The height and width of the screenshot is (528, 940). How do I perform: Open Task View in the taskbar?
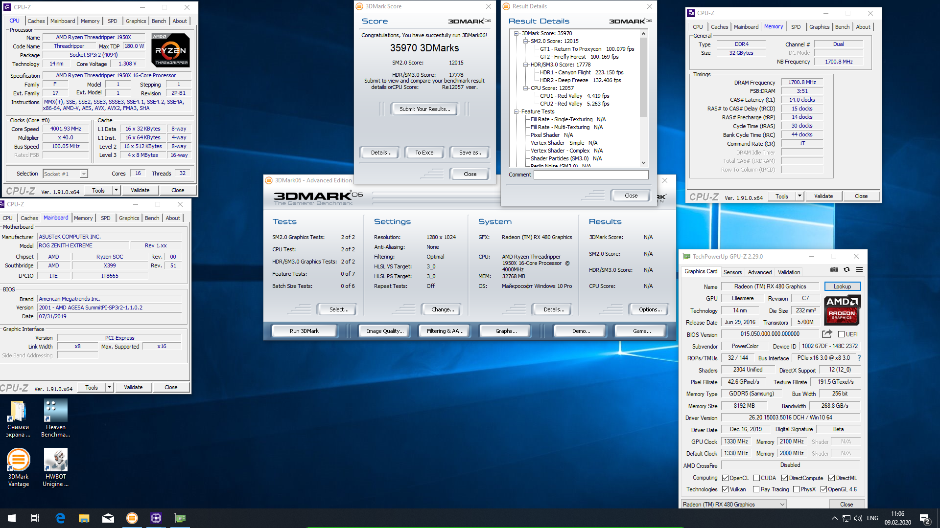coord(35,518)
